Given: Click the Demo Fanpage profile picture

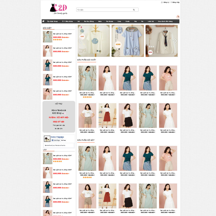Looking at the screenshot, I should pos(47,139).
